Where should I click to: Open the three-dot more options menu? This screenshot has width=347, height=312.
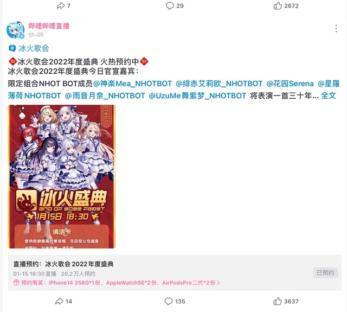coord(336,29)
